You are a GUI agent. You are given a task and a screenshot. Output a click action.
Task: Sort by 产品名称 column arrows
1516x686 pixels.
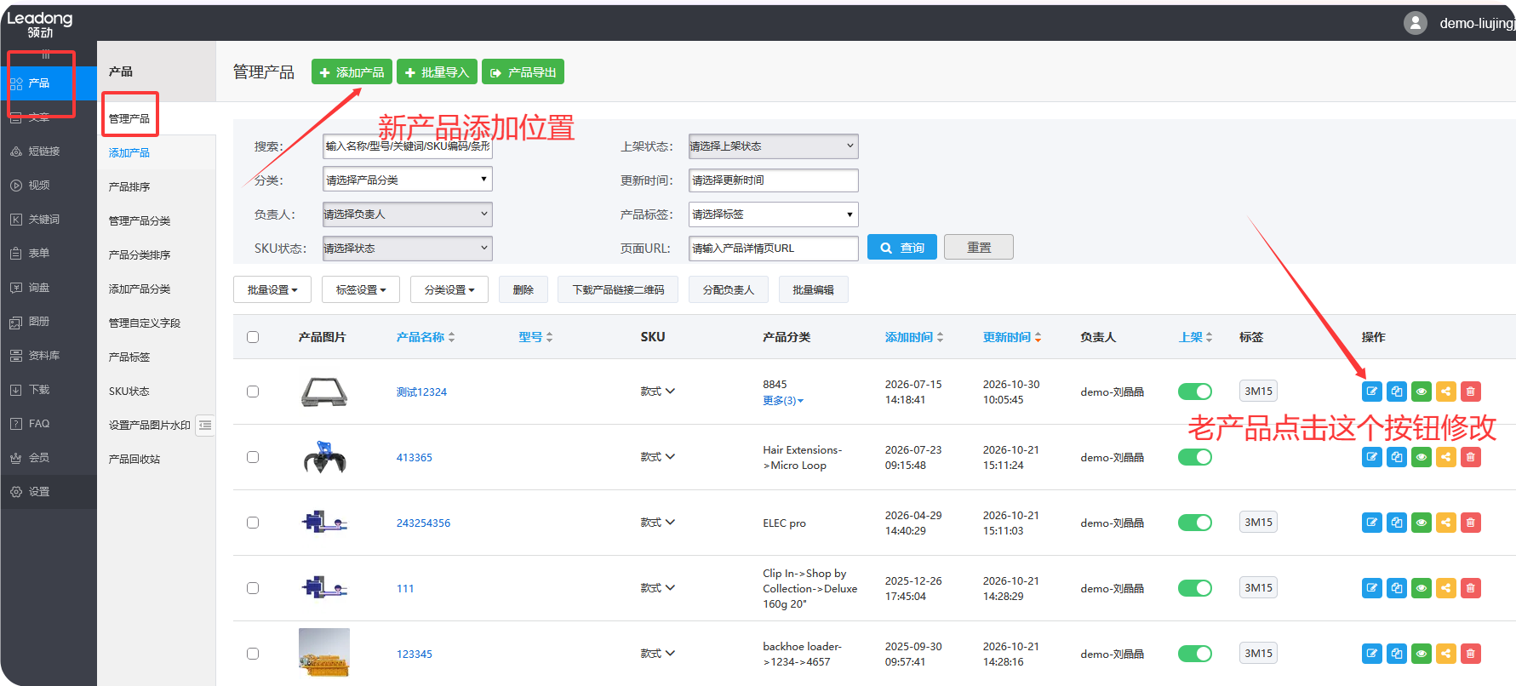tap(451, 338)
